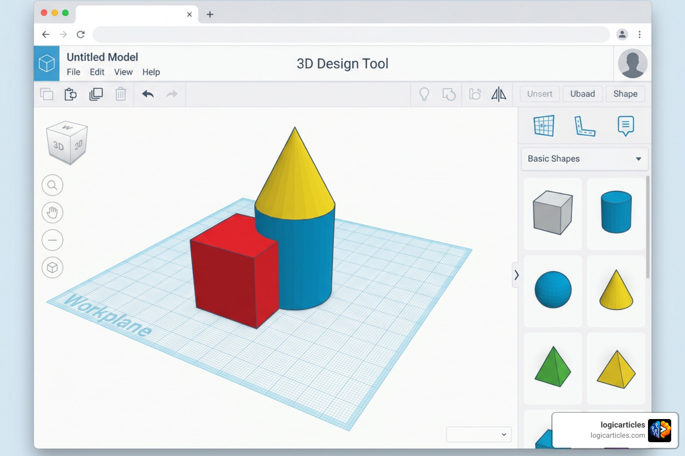The image size is (685, 456).
Task: Select the green pyramid shape thumbnail
Action: click(553, 368)
